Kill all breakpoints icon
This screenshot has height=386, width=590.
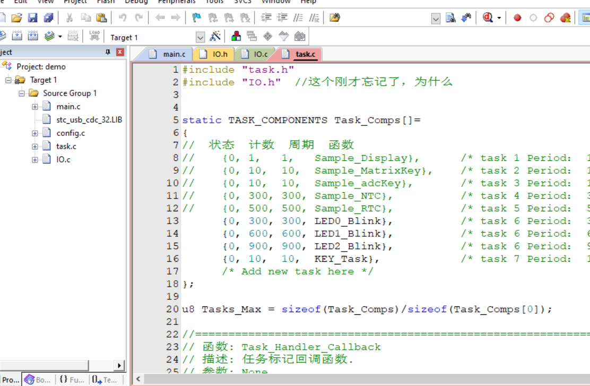[x=565, y=18]
